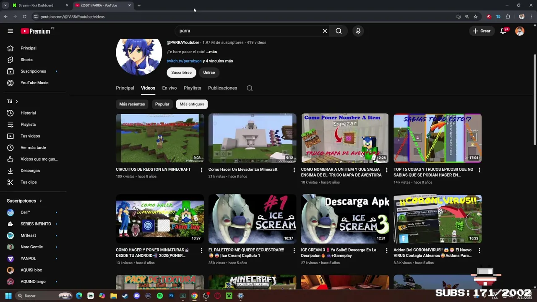
Task: Click the browser reload button
Action: tap(25, 17)
